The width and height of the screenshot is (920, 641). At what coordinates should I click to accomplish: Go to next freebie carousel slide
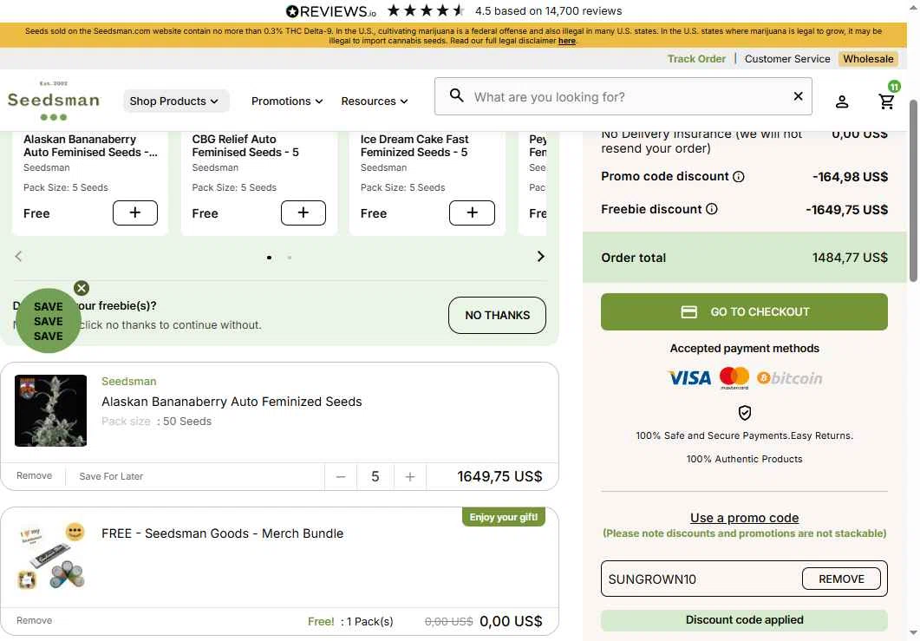[540, 257]
